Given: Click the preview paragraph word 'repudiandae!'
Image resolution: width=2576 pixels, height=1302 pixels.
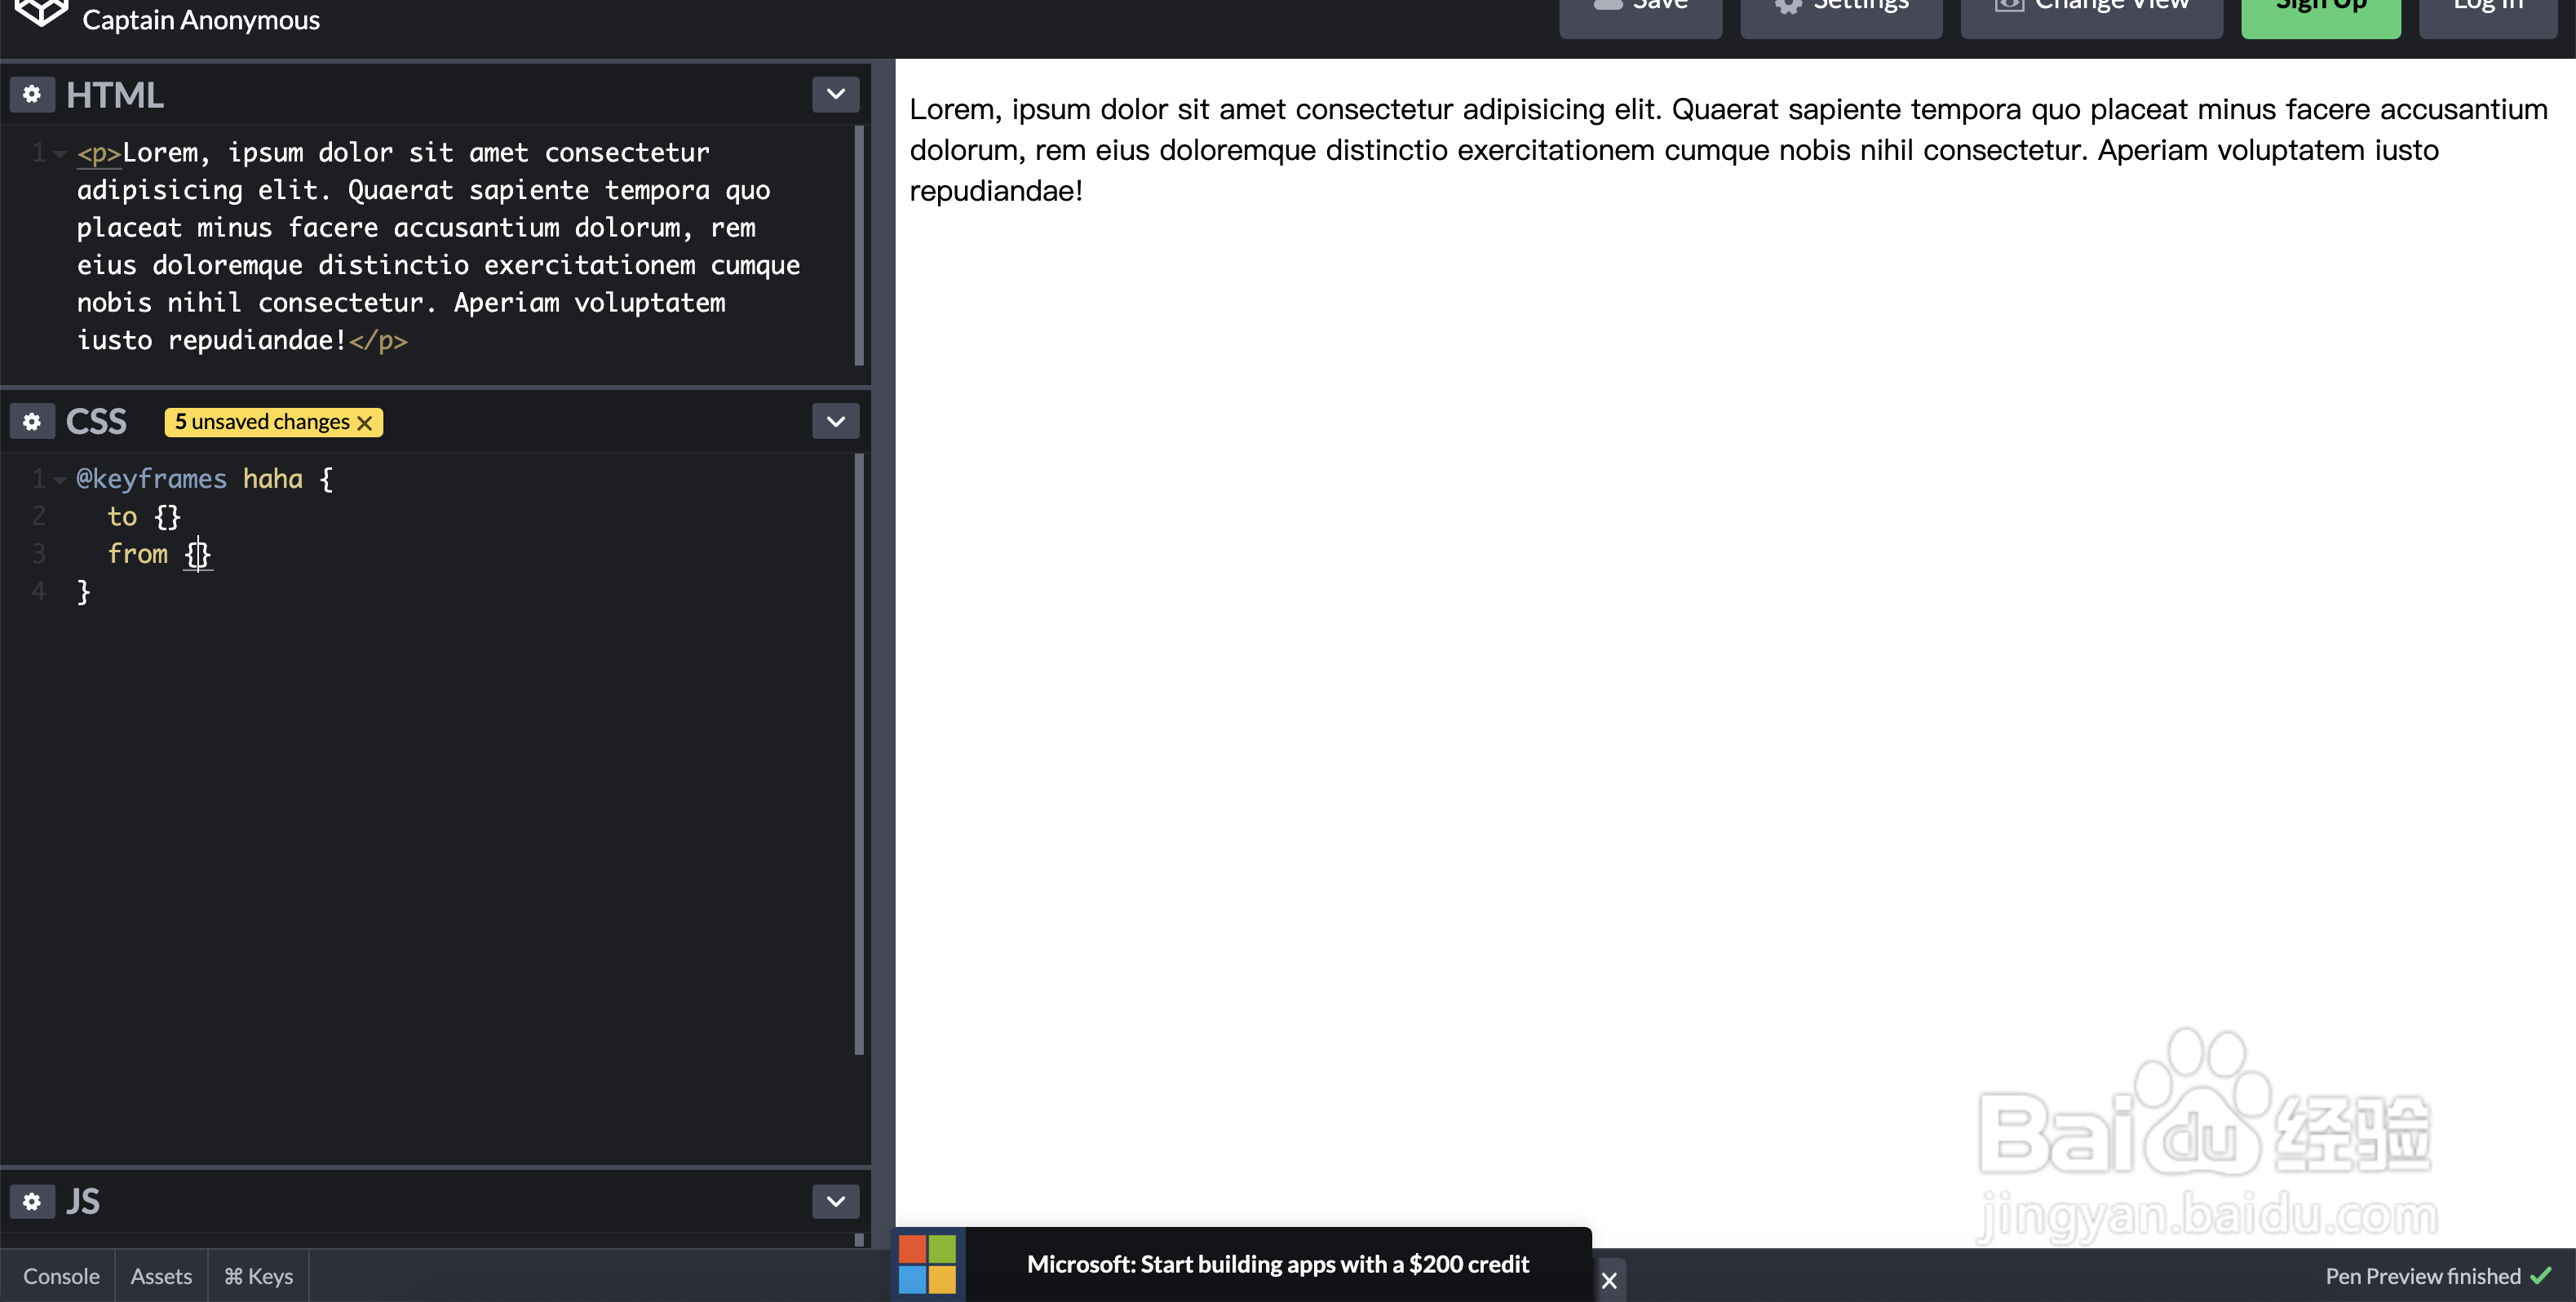Looking at the screenshot, I should coord(996,191).
